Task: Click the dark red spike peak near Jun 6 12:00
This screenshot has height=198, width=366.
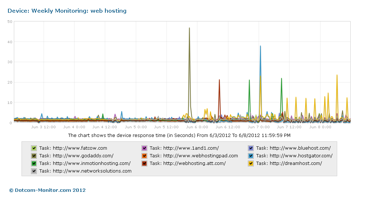Action: pos(219,80)
